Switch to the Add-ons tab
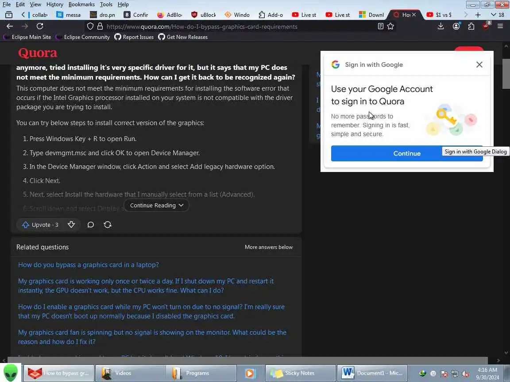The image size is (510, 382). tap(270, 15)
